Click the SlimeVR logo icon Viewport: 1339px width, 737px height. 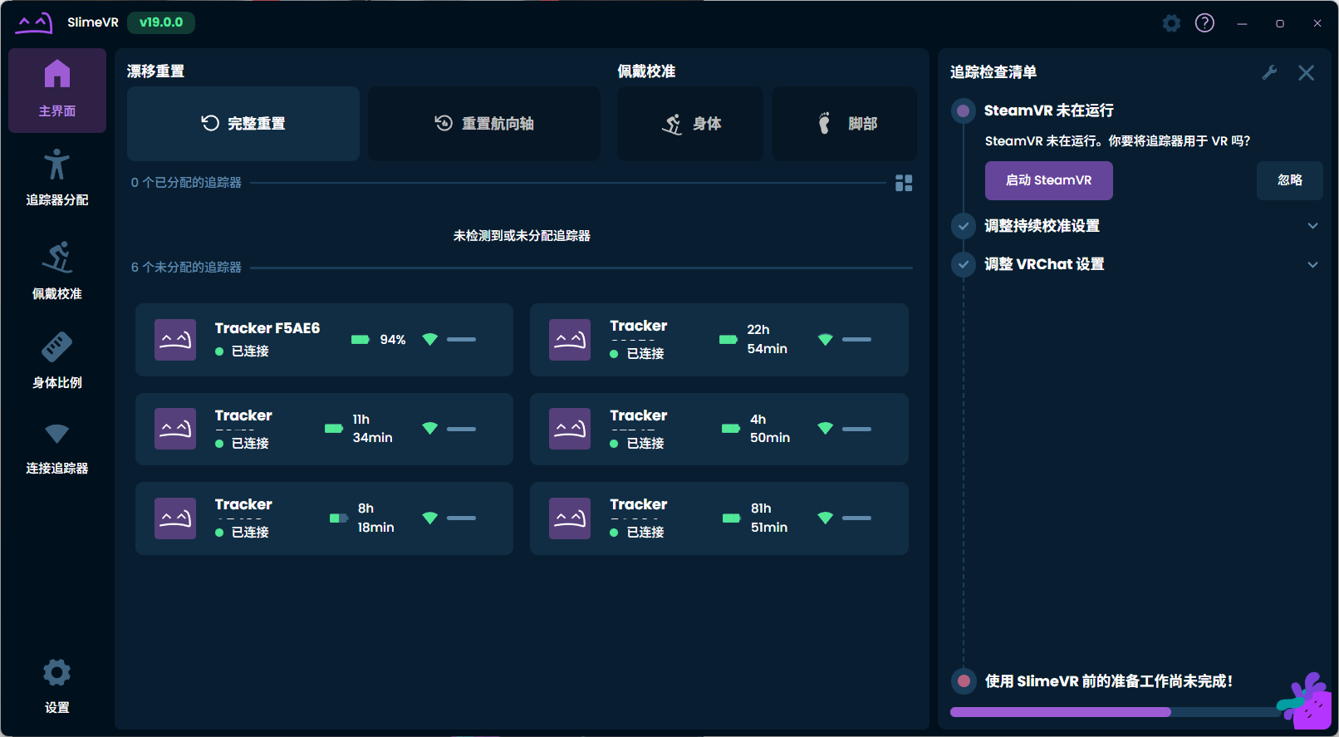(34, 22)
